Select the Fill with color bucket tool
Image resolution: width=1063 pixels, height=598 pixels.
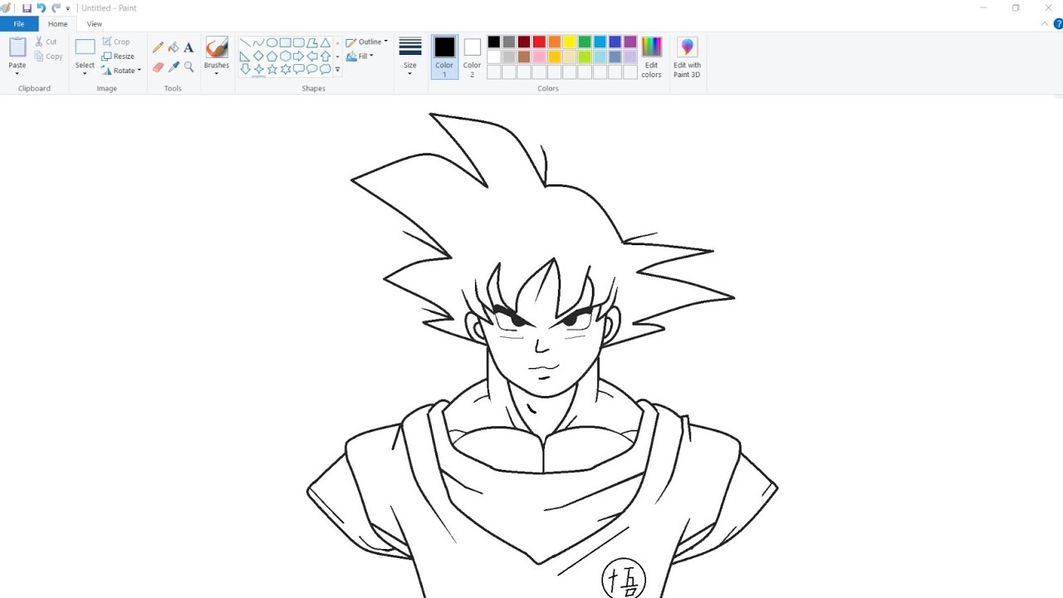pos(174,47)
